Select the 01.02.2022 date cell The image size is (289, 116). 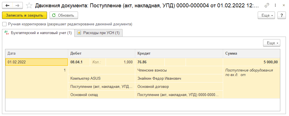pos(37,62)
